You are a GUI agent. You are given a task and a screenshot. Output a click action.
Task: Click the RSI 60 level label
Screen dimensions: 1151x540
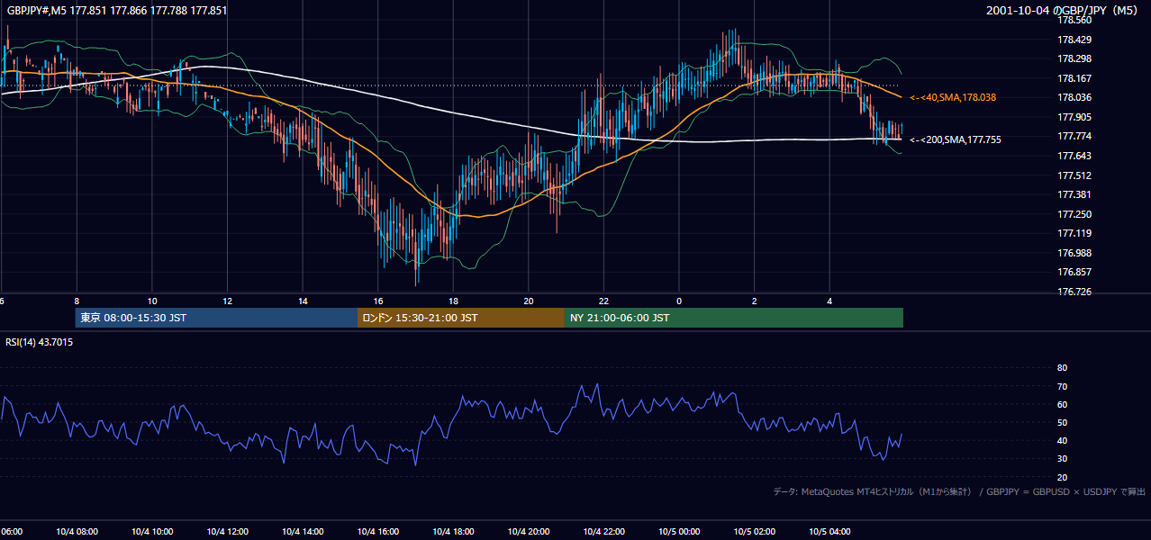1062,404
